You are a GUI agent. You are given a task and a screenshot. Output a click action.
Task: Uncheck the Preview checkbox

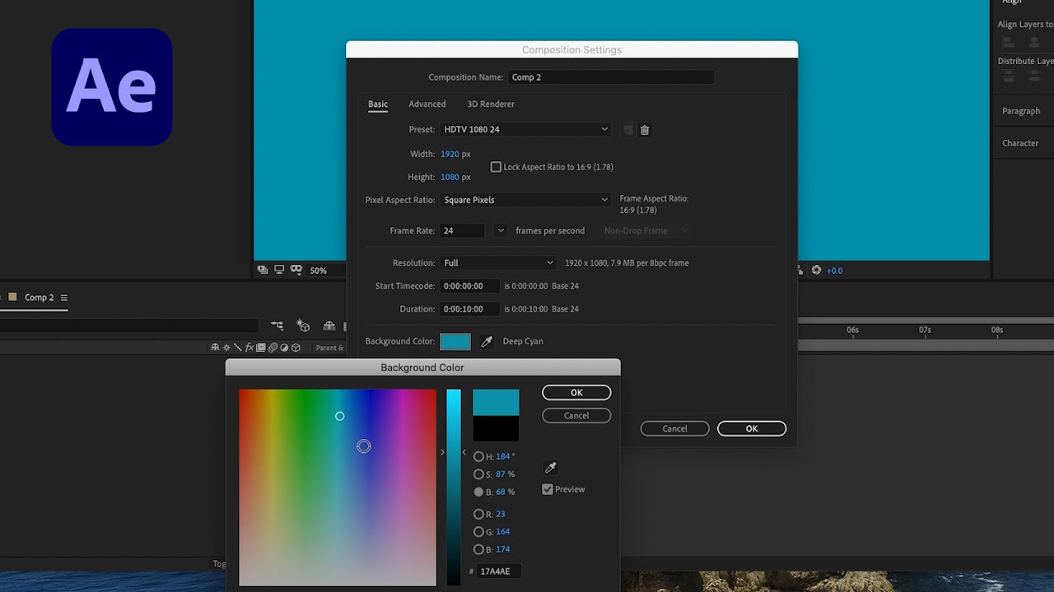click(548, 489)
